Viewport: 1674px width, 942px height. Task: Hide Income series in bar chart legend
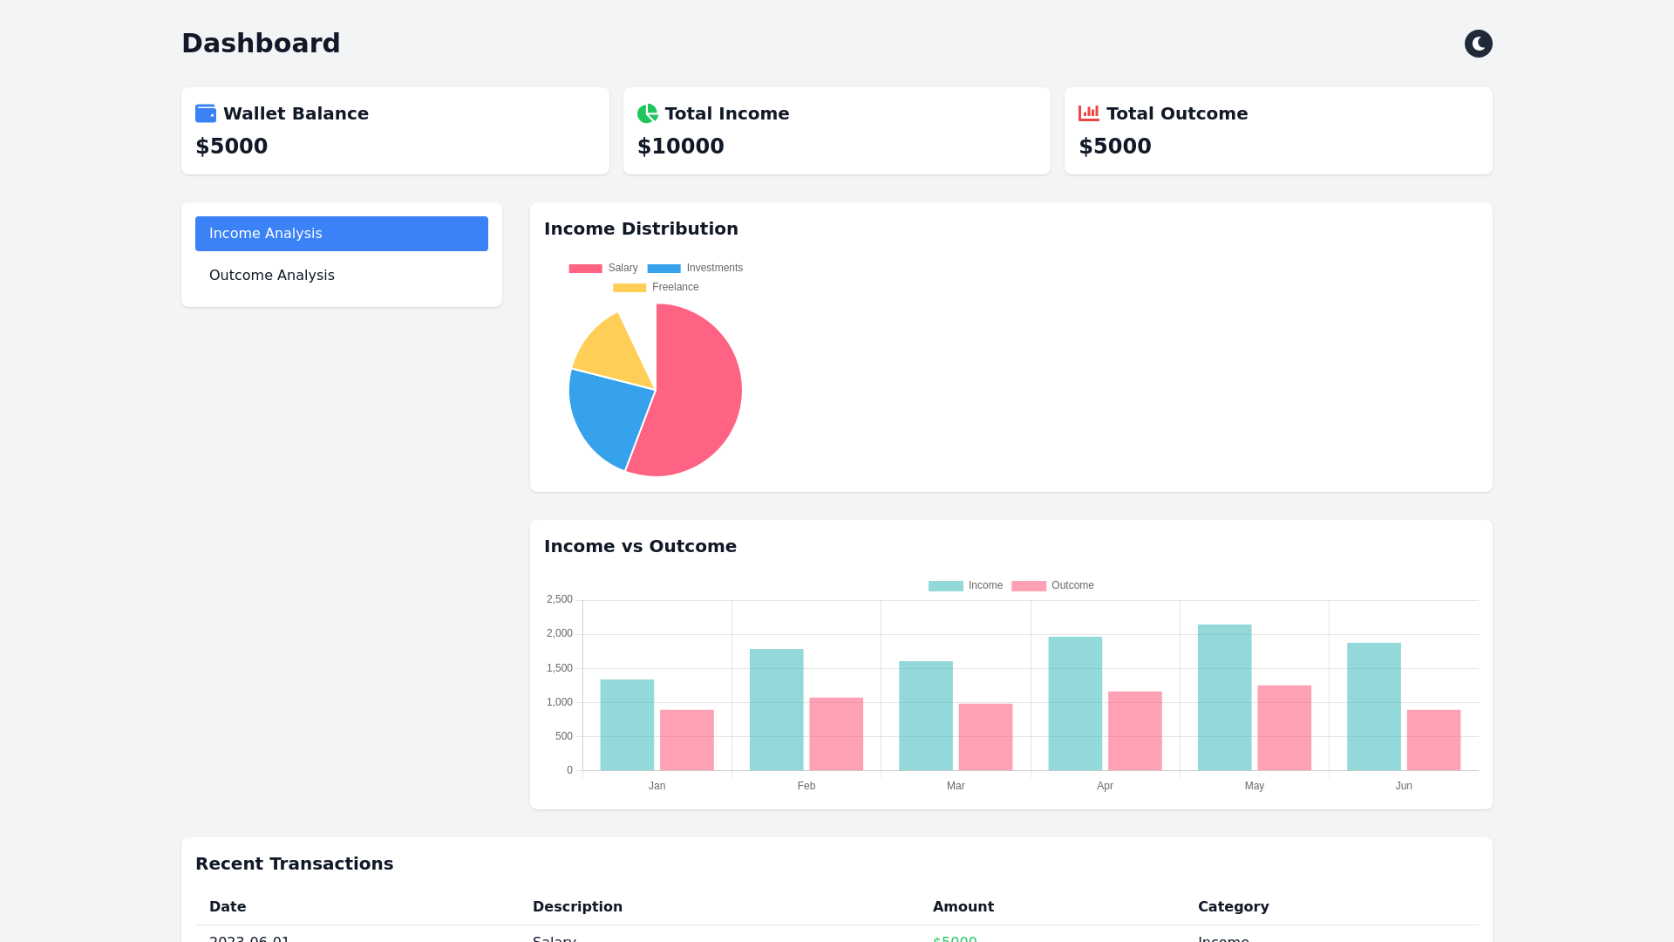click(x=965, y=586)
